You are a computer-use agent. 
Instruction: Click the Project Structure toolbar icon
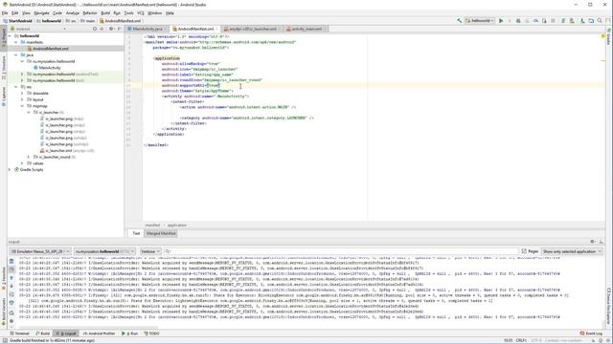pos(591,21)
